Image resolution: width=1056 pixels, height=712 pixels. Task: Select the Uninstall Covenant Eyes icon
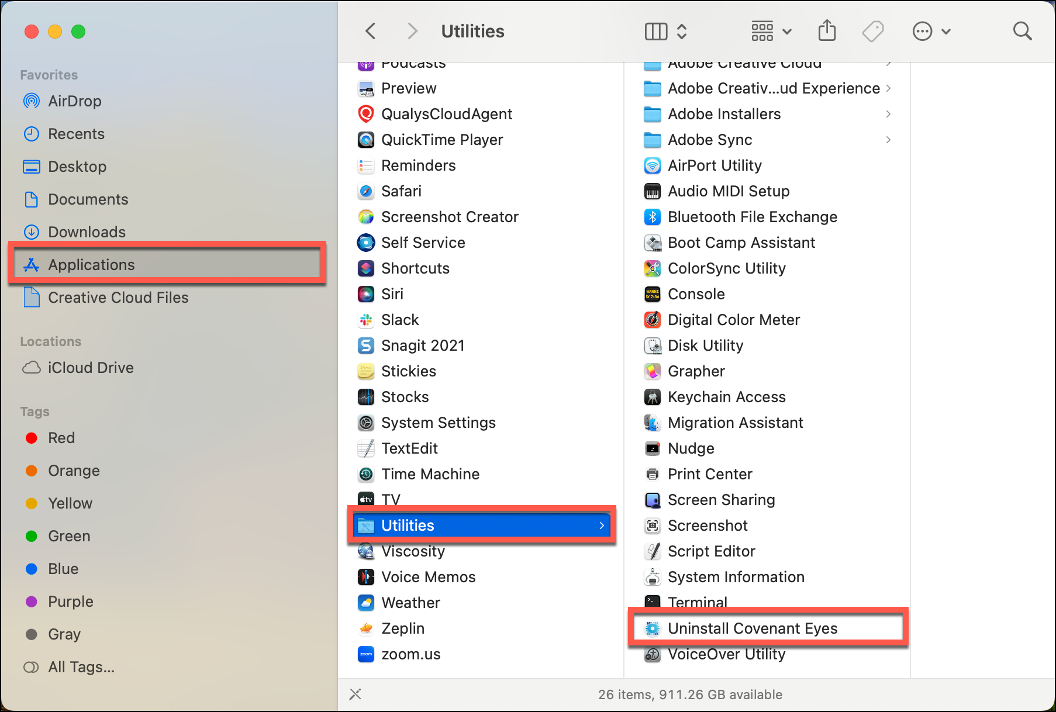[653, 628]
